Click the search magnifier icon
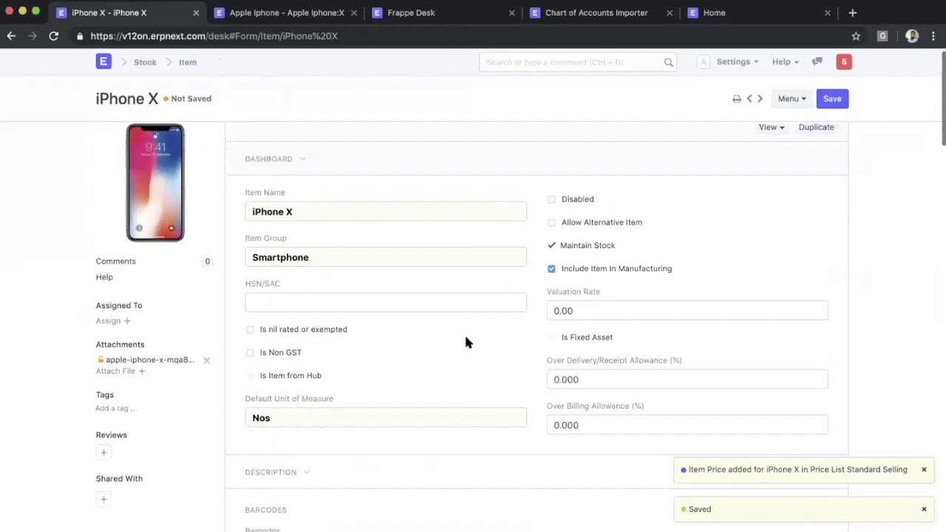The height and width of the screenshot is (532, 946). (669, 62)
